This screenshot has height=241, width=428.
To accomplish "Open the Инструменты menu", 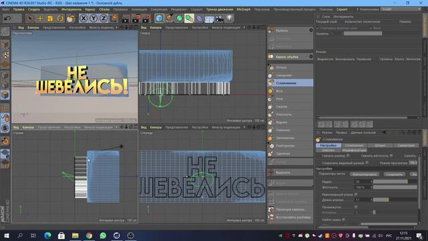I will 72,9.
